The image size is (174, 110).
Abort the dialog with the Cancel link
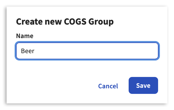(x=108, y=86)
